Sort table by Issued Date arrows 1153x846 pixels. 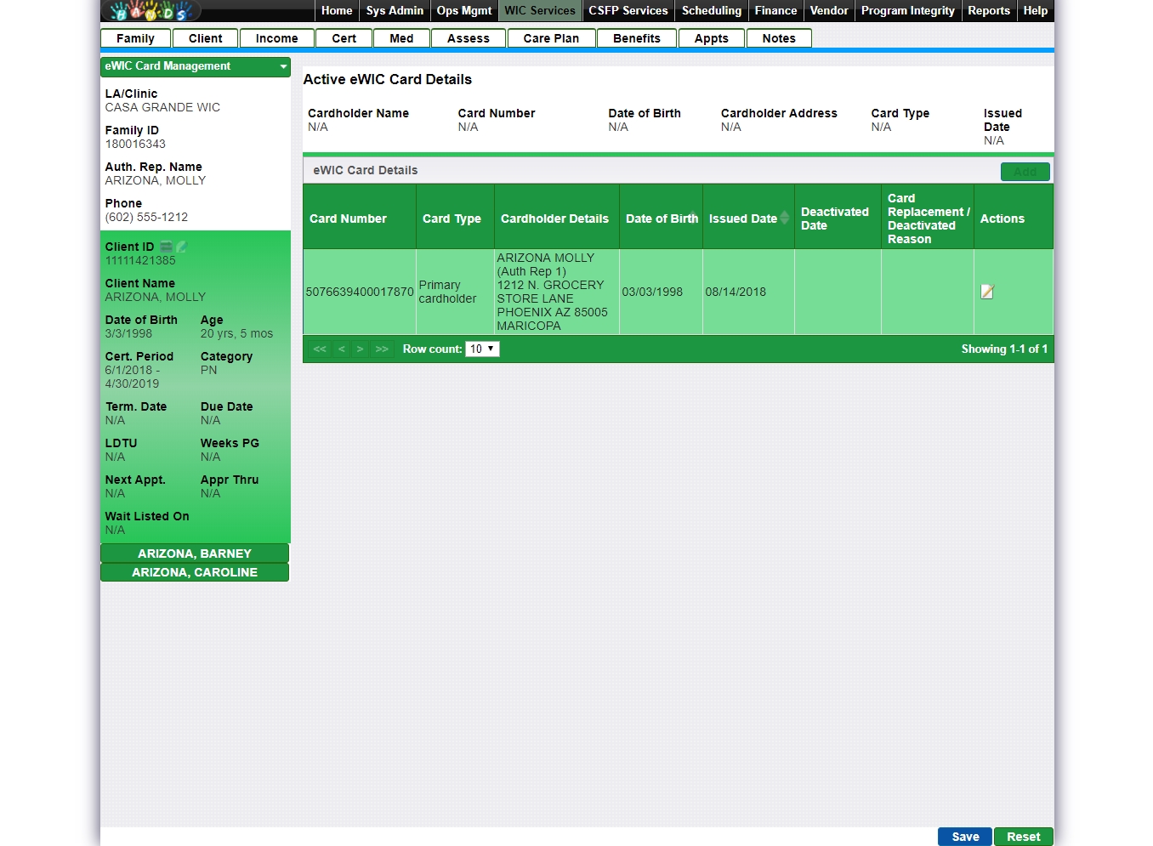pos(784,219)
